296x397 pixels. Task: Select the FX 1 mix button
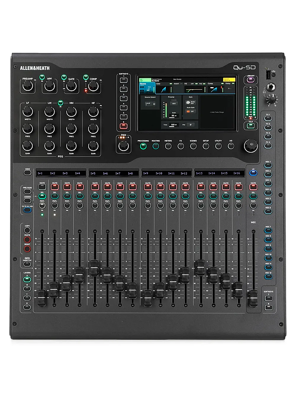click(x=268, y=118)
